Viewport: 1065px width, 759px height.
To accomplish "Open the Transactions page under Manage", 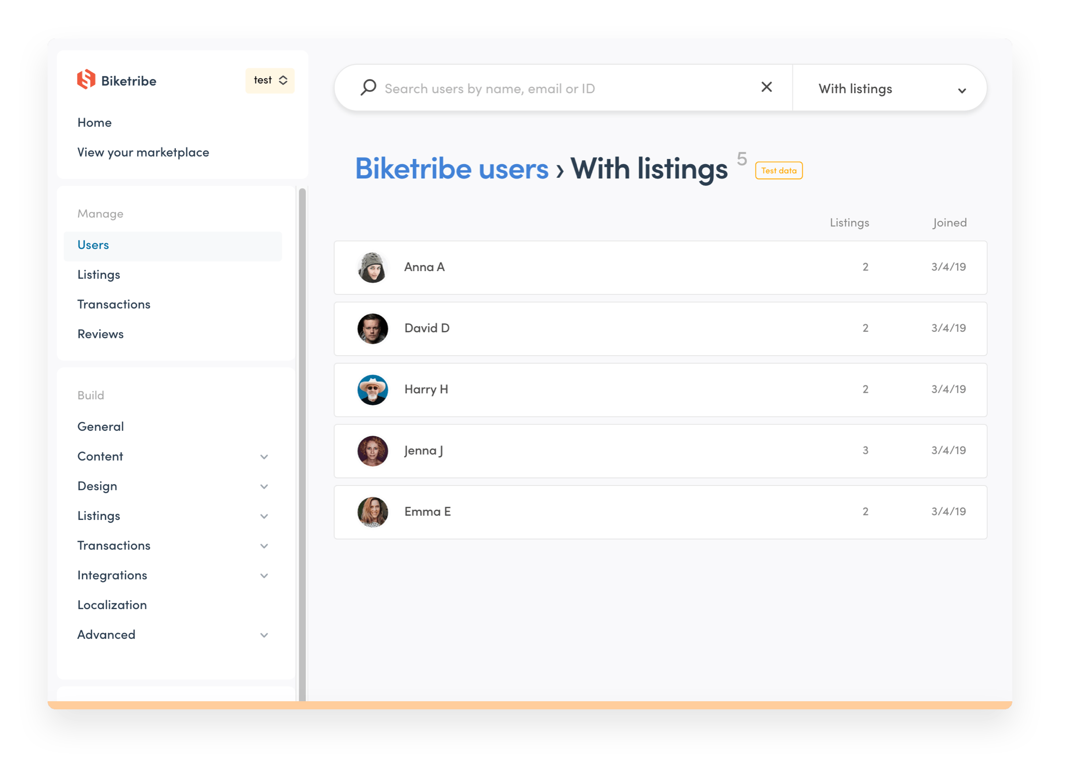I will [x=113, y=304].
